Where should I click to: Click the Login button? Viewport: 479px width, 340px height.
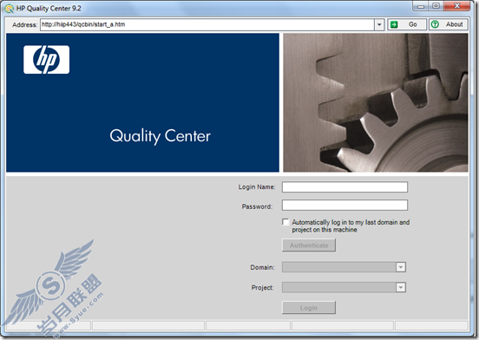[309, 308]
